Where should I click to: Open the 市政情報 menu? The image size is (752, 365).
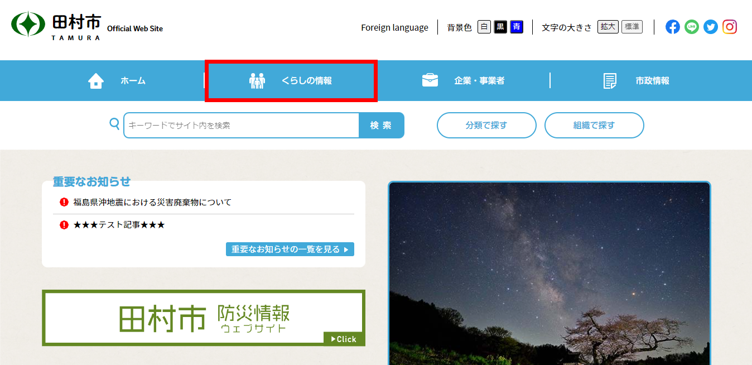pos(636,81)
